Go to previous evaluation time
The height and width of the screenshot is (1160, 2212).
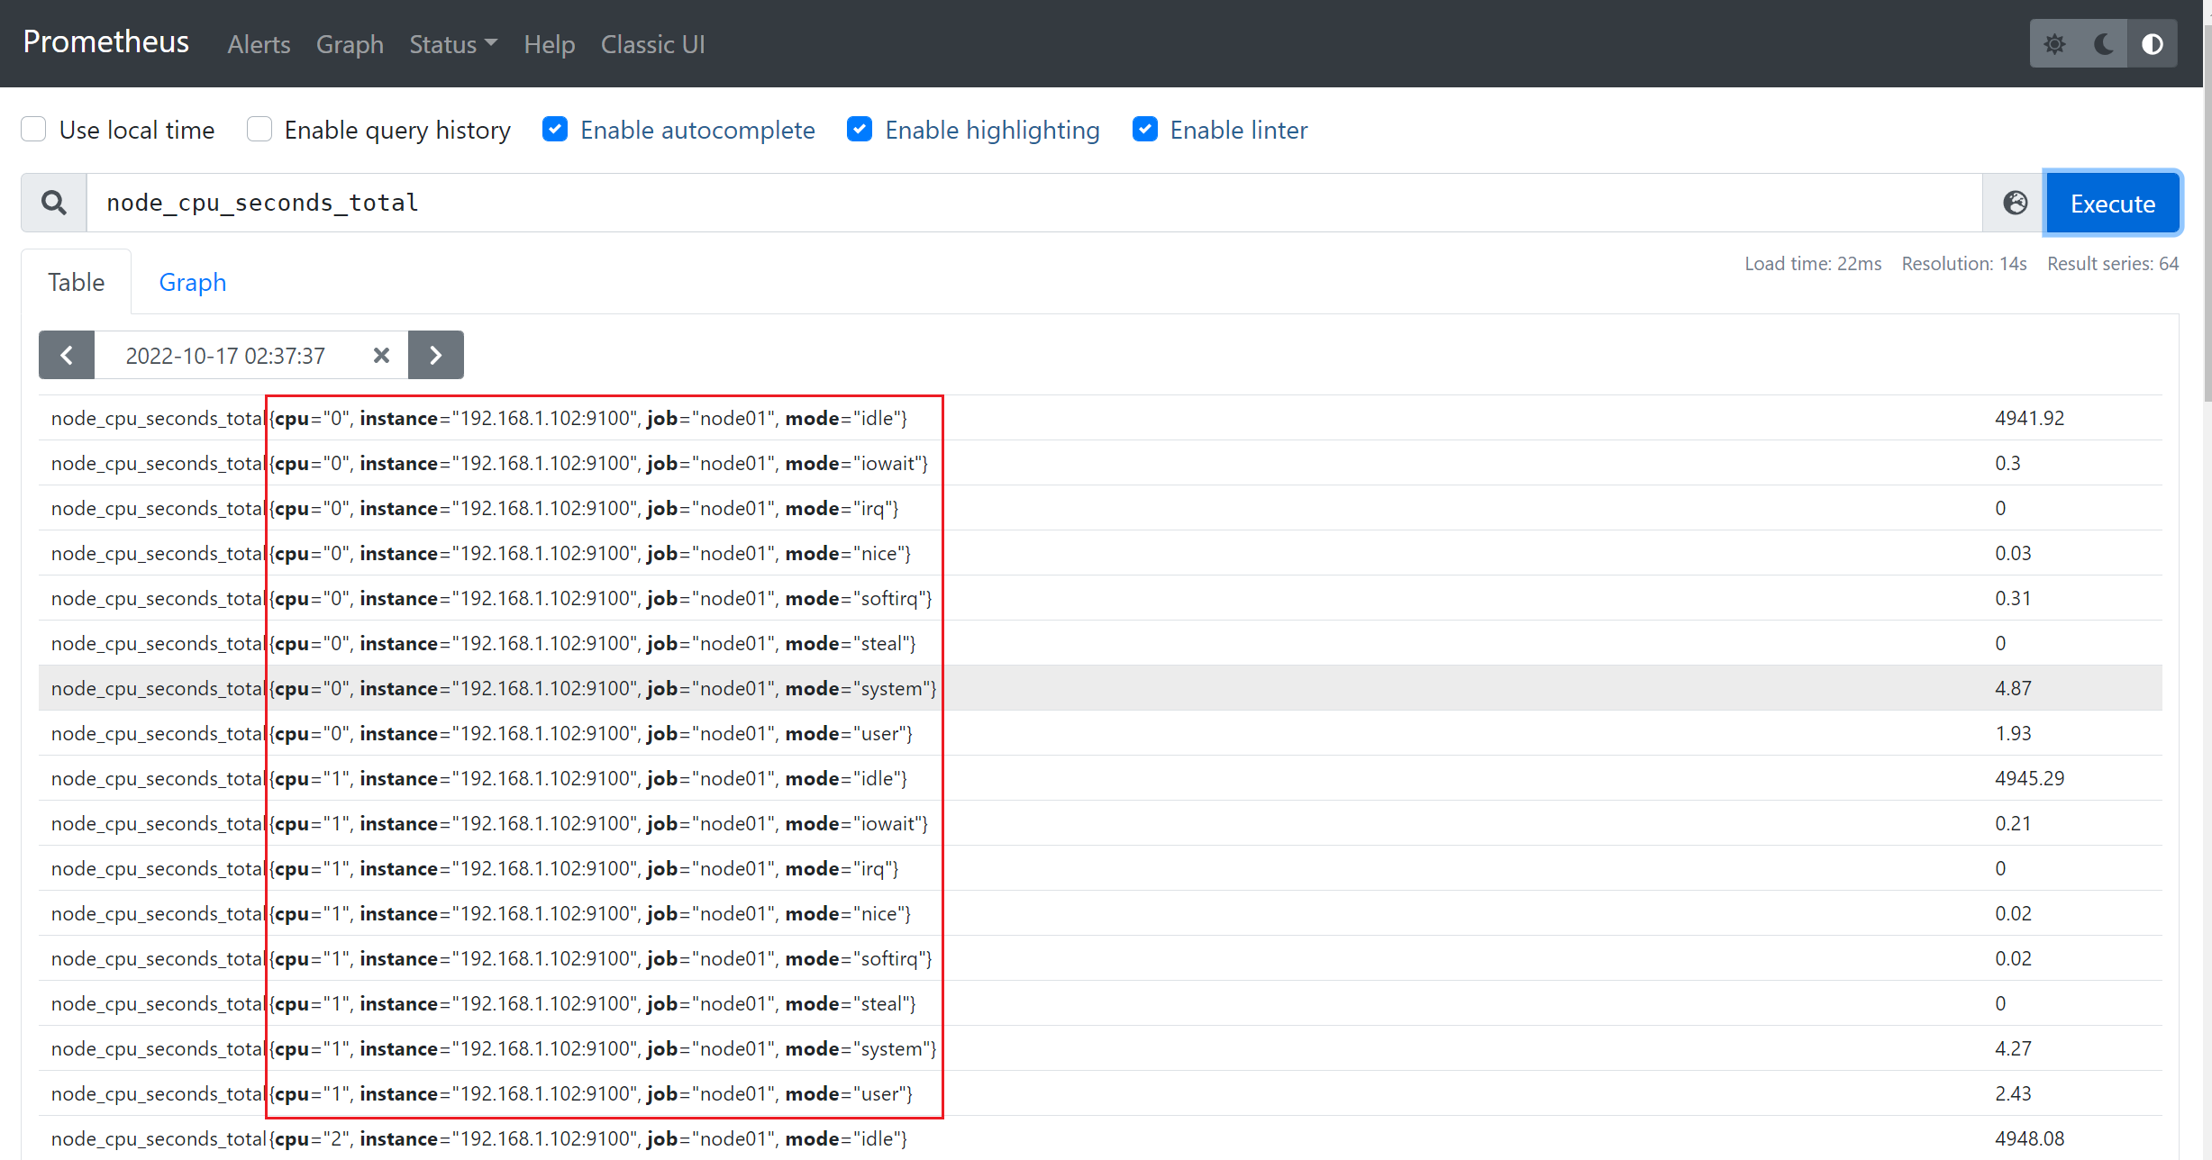(x=67, y=355)
